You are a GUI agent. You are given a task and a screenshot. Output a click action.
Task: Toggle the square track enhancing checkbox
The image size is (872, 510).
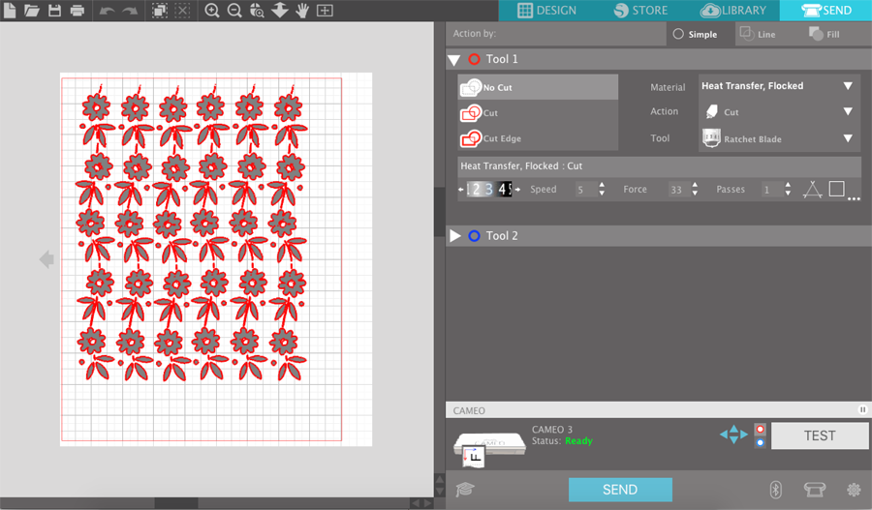point(836,189)
